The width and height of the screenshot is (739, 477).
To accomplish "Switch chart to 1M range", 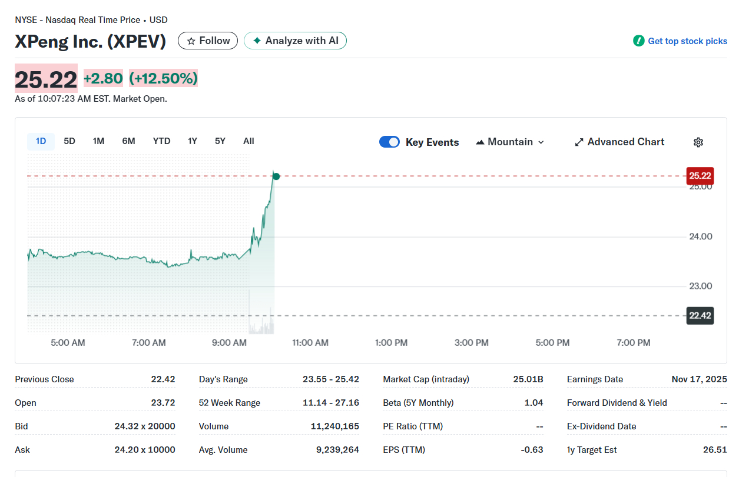I will click(98, 141).
